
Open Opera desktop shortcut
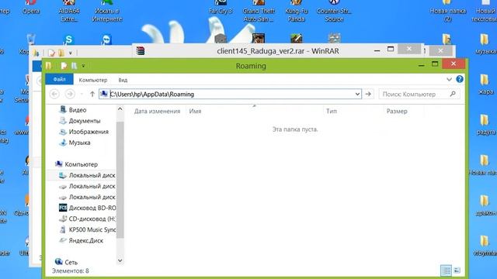point(31,7)
